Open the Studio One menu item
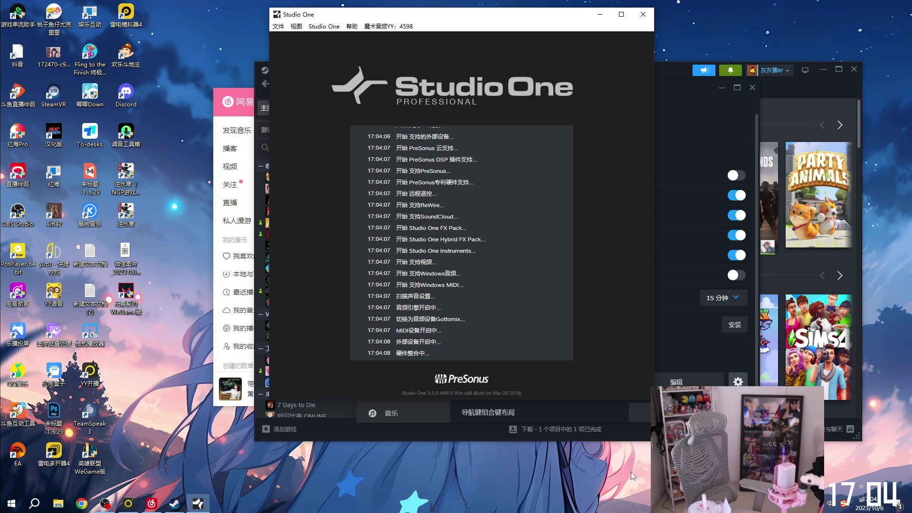The width and height of the screenshot is (912, 513). point(324,26)
